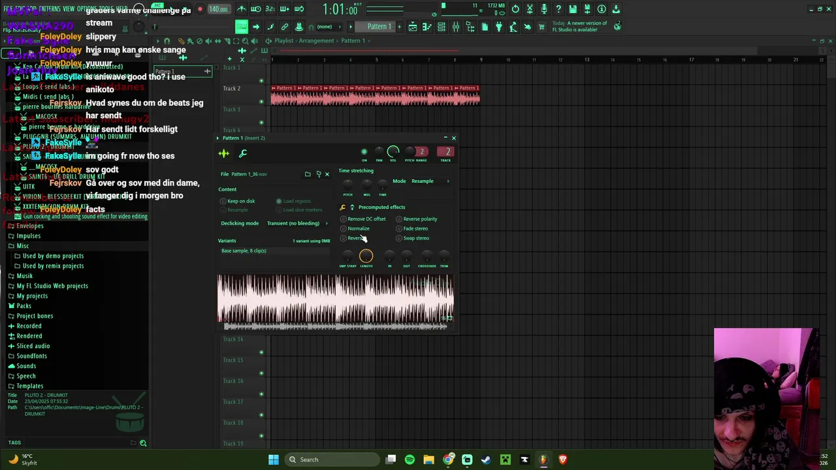Image resolution: width=836 pixels, height=470 pixels.
Task: Open the Playlist view toolbar icon
Action: (413, 27)
